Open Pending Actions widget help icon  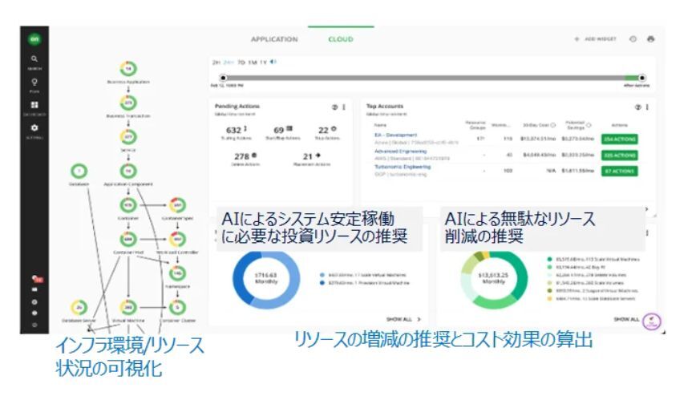[334, 107]
